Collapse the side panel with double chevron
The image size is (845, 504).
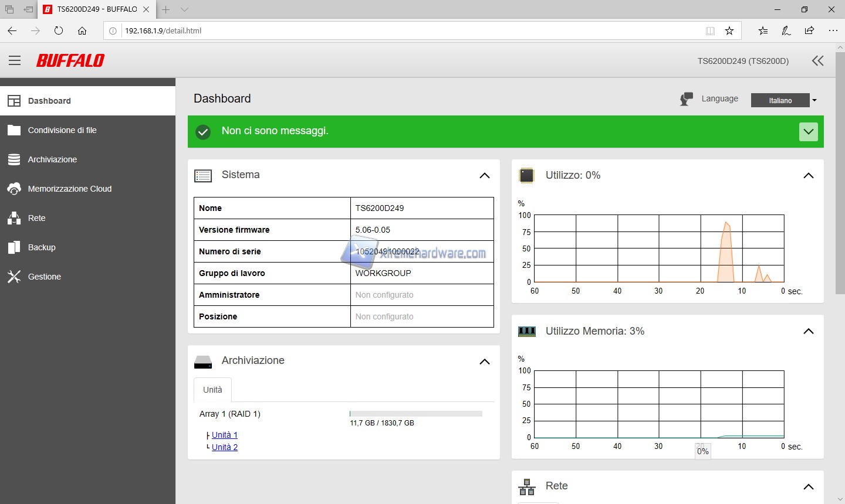click(x=817, y=61)
